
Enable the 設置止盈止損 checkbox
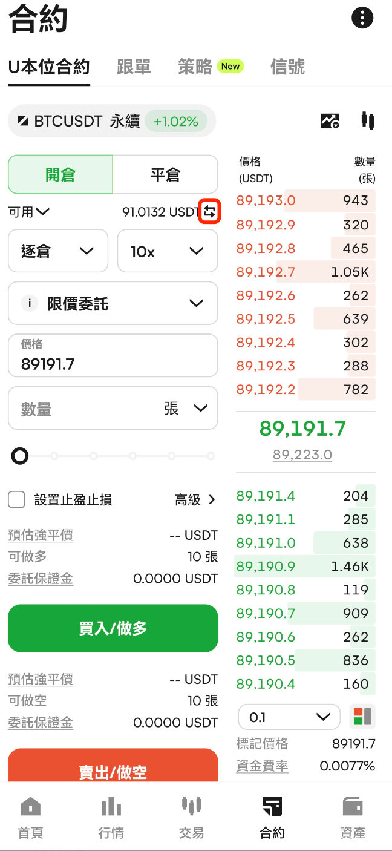[17, 500]
